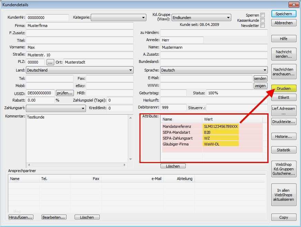Click the E-Mail input field
This screenshot has height=227, width=301.
(206, 78)
